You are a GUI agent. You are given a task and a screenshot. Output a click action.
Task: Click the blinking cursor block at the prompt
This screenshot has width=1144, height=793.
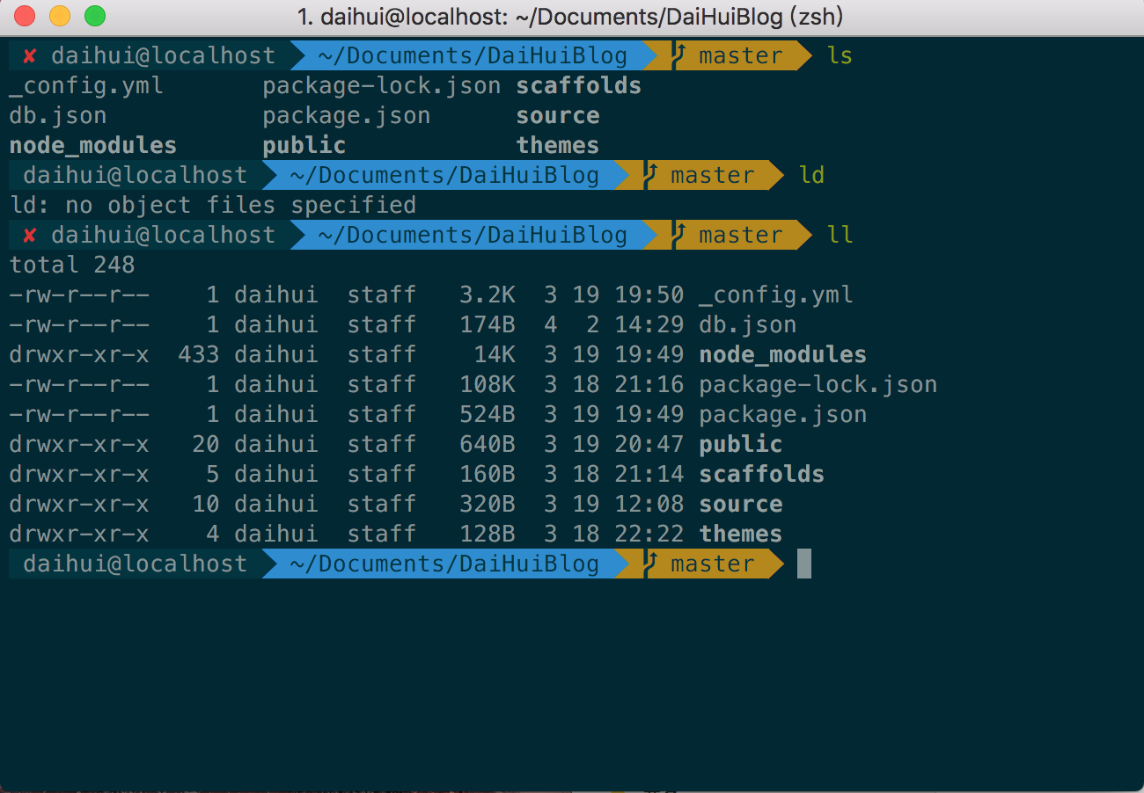point(802,564)
